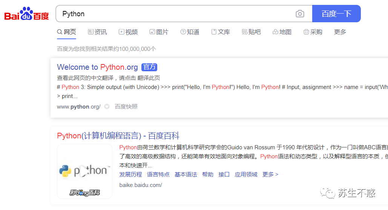
Task: Expand dropdown arrow next to www.python.org
Action: coord(107,107)
